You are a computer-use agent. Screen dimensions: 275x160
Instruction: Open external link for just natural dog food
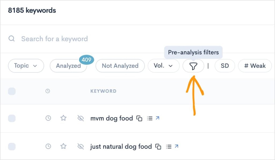(177, 146)
